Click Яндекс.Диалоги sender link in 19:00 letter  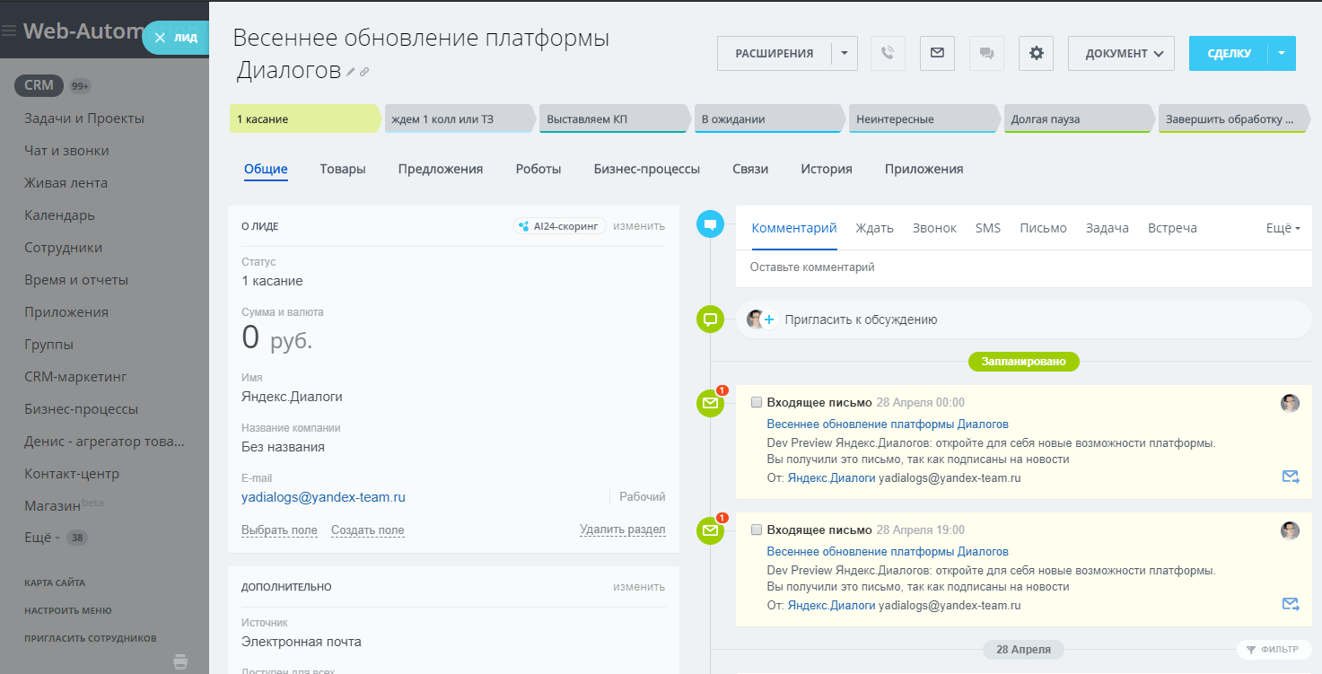[x=832, y=606]
